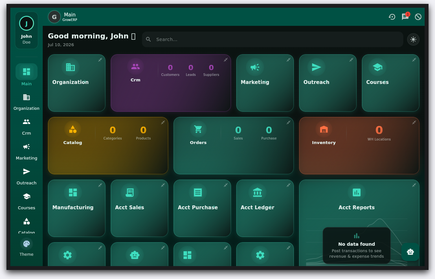Open the Acct Reports tile's chart icon
The width and height of the screenshot is (435, 279).
(357, 192)
